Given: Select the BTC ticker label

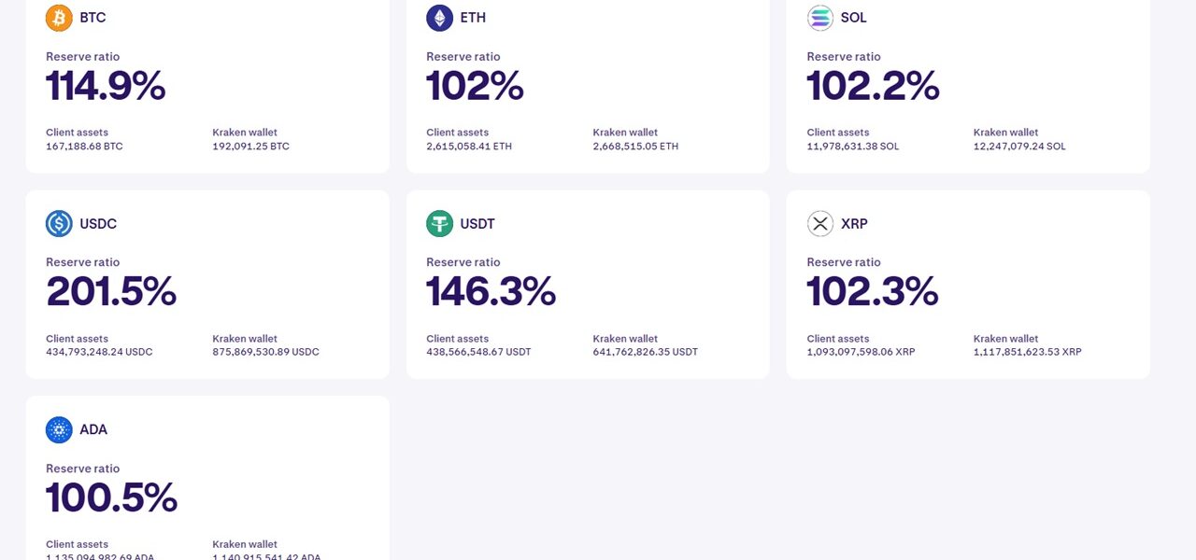Looking at the screenshot, I should (x=93, y=18).
